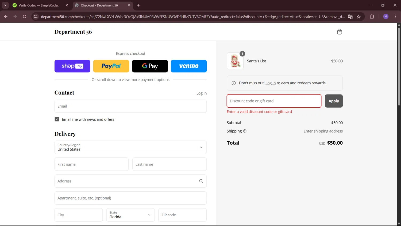Click the item quantity badge 1
The image size is (401, 226).
242,54
